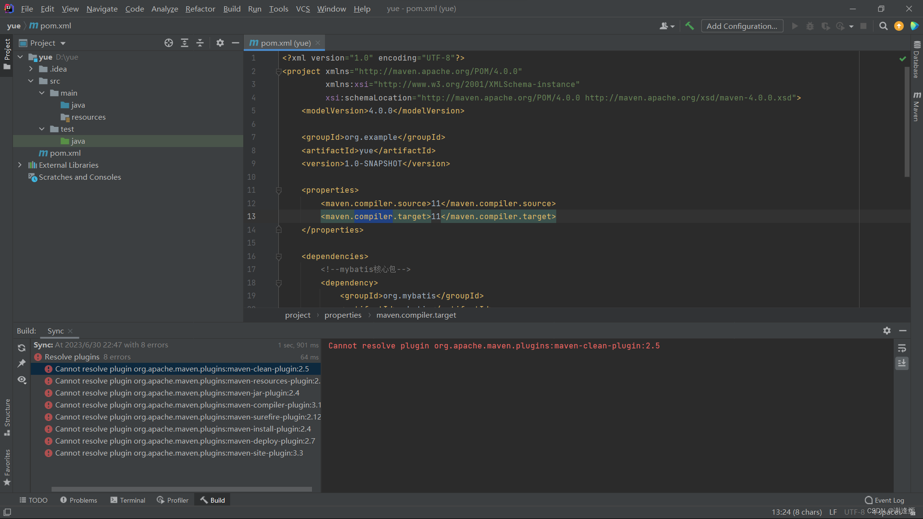Open Project panel settings gear
This screenshot has width=923, height=519.
[x=220, y=43]
